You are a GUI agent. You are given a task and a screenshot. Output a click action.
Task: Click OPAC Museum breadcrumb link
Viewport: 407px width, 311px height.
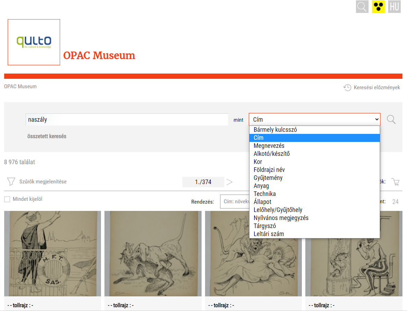[x=20, y=86]
